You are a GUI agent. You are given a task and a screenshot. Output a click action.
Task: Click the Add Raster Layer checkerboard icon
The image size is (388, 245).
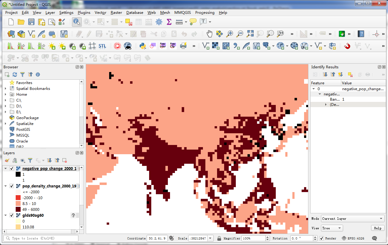[x=216, y=46]
